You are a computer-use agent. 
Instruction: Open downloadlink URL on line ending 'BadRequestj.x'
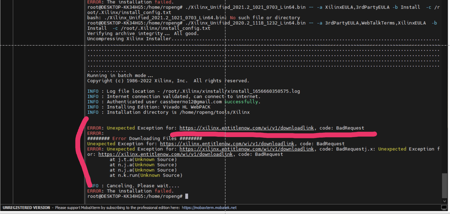tap(247, 149)
